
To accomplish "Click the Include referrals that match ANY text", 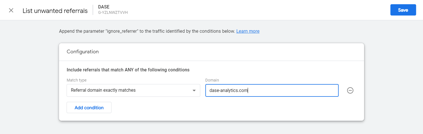I will (x=128, y=69).
